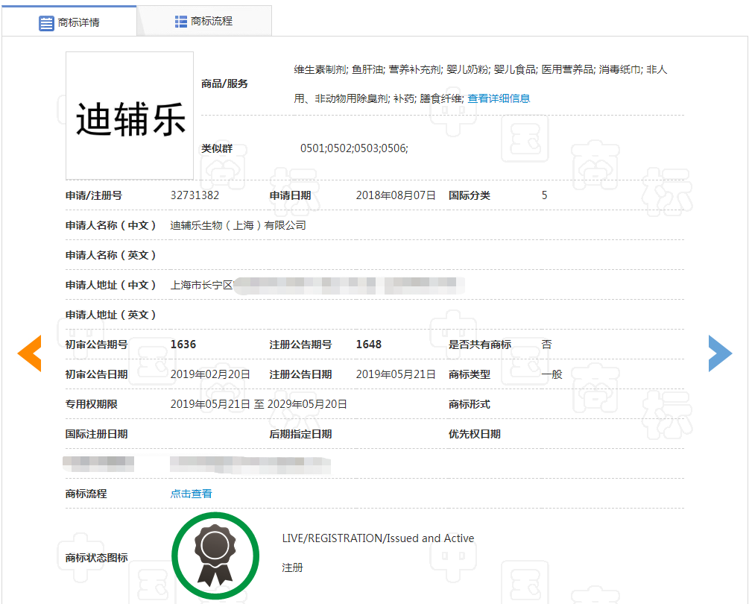Screen dimensions: 749x604
Task: Click the 国际注册日期 field label
Action: [x=96, y=434]
